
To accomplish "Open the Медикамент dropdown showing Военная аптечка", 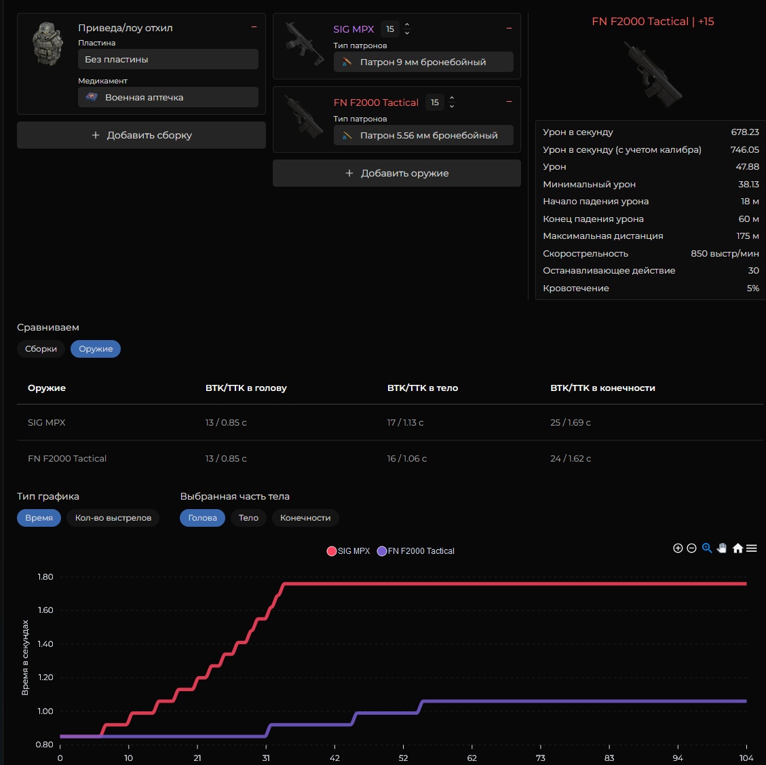I will (168, 97).
